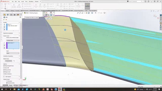
Task: Confirm selection with green check in selection toolbar
Action: 44,13
